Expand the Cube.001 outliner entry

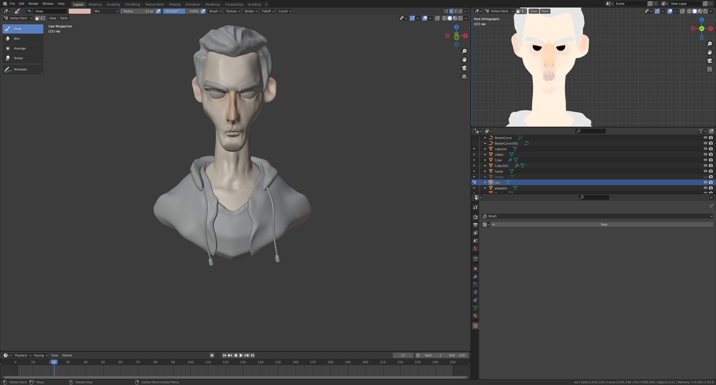(x=485, y=166)
